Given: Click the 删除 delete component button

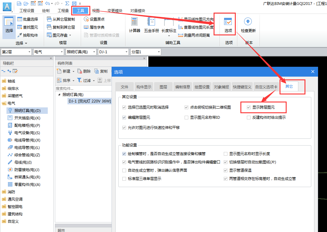Looking at the screenshot, I should pos(84,71).
